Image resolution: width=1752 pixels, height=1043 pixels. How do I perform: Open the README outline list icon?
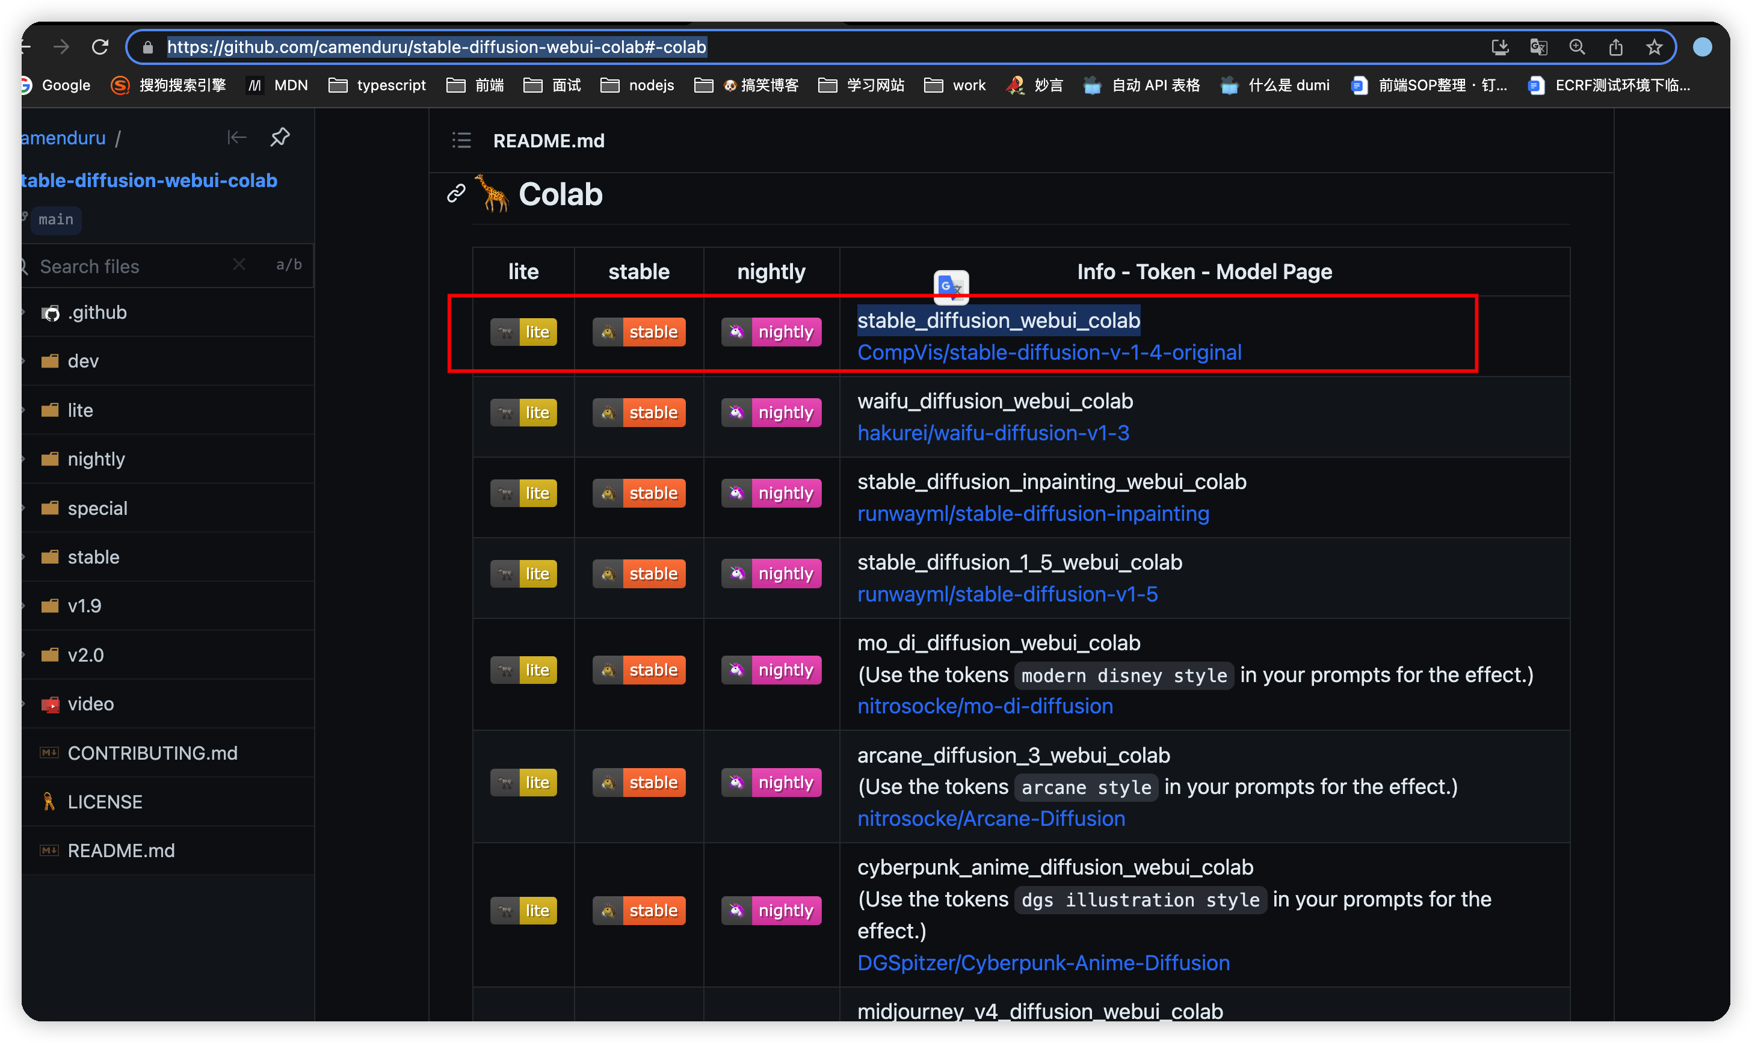tap(461, 141)
